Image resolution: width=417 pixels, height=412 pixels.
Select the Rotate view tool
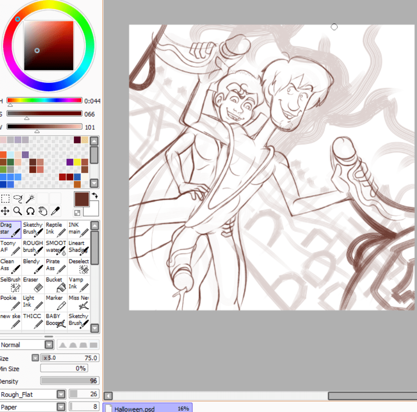(30, 211)
